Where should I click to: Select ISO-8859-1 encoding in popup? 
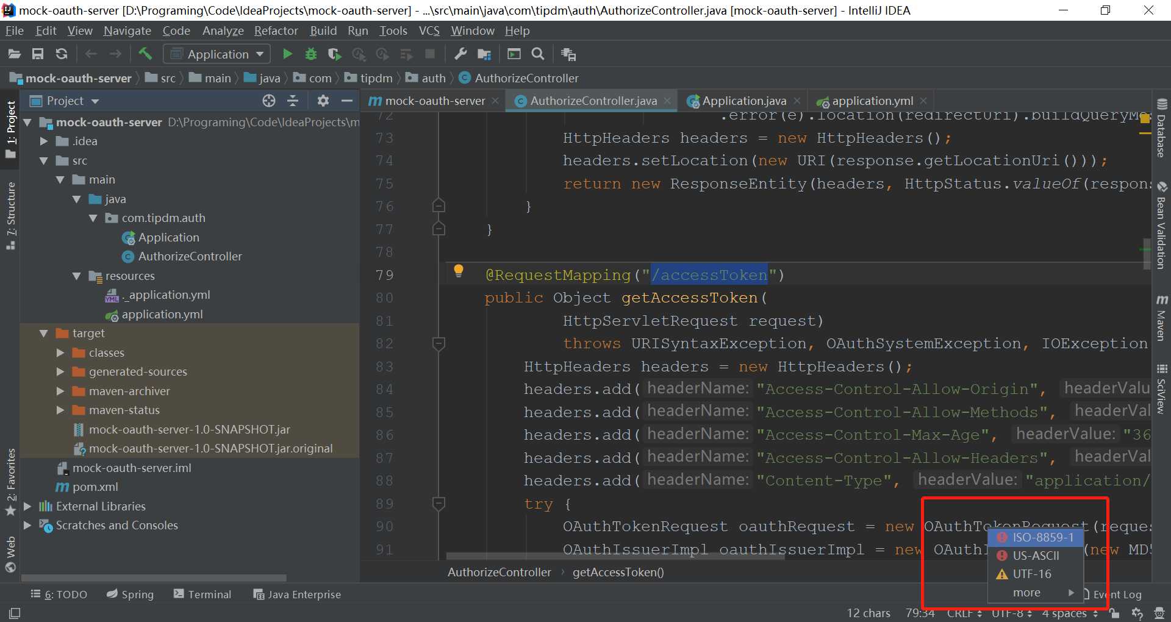pos(1036,537)
